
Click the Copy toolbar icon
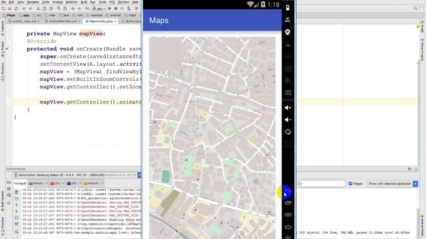45,9
